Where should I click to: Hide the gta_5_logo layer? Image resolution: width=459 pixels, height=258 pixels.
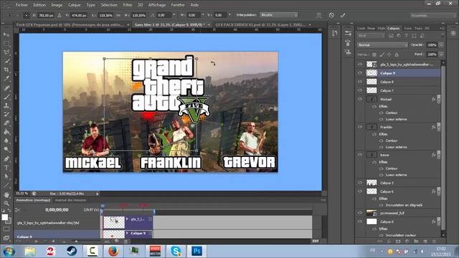(360, 64)
